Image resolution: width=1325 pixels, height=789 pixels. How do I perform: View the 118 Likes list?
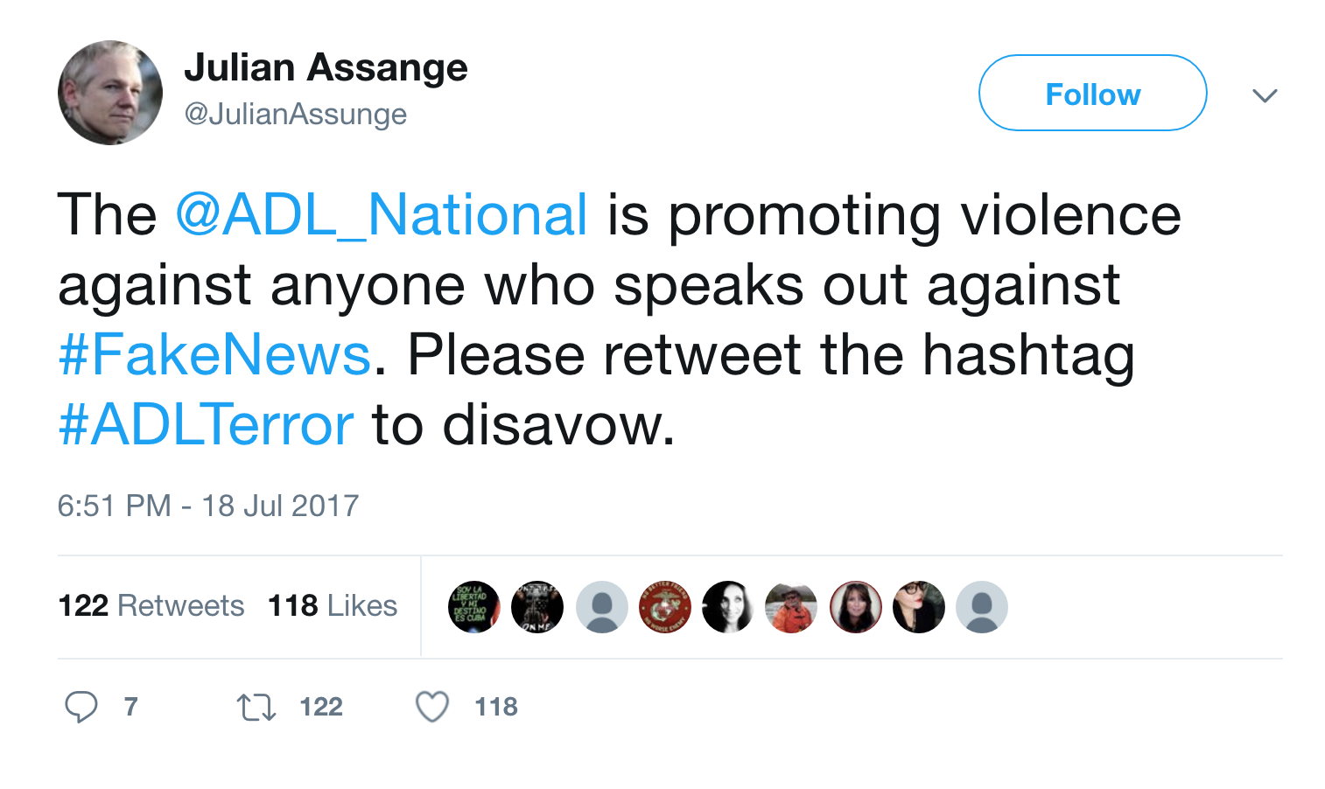pyautogui.click(x=333, y=605)
